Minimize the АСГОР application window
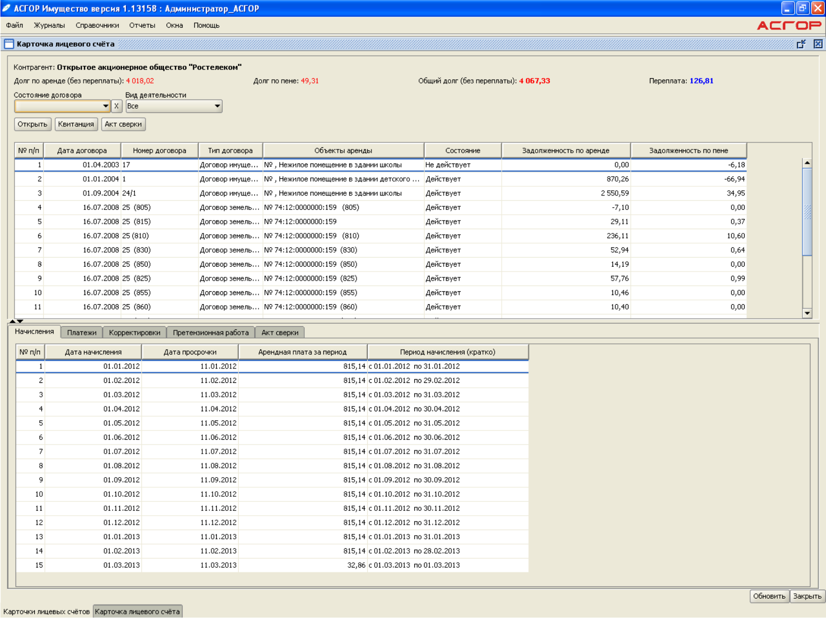The width and height of the screenshot is (826, 618). [787, 8]
